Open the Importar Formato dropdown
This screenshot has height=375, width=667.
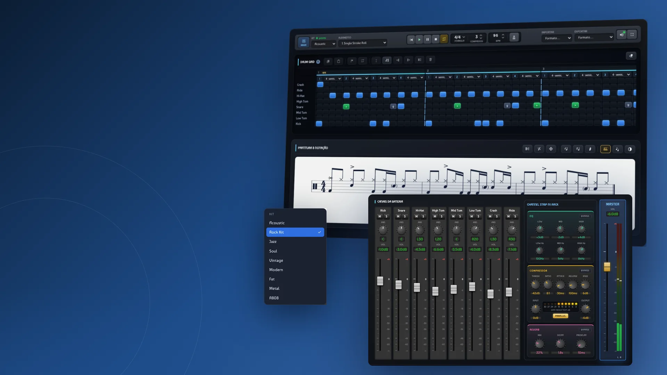pyautogui.click(x=557, y=38)
